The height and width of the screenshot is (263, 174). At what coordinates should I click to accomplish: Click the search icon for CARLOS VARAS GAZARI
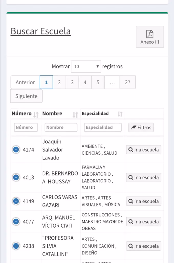coord(131,201)
